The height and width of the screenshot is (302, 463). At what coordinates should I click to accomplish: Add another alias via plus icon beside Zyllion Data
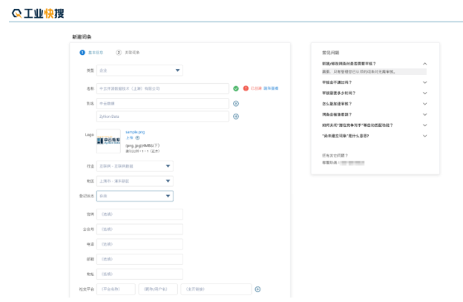point(236,116)
